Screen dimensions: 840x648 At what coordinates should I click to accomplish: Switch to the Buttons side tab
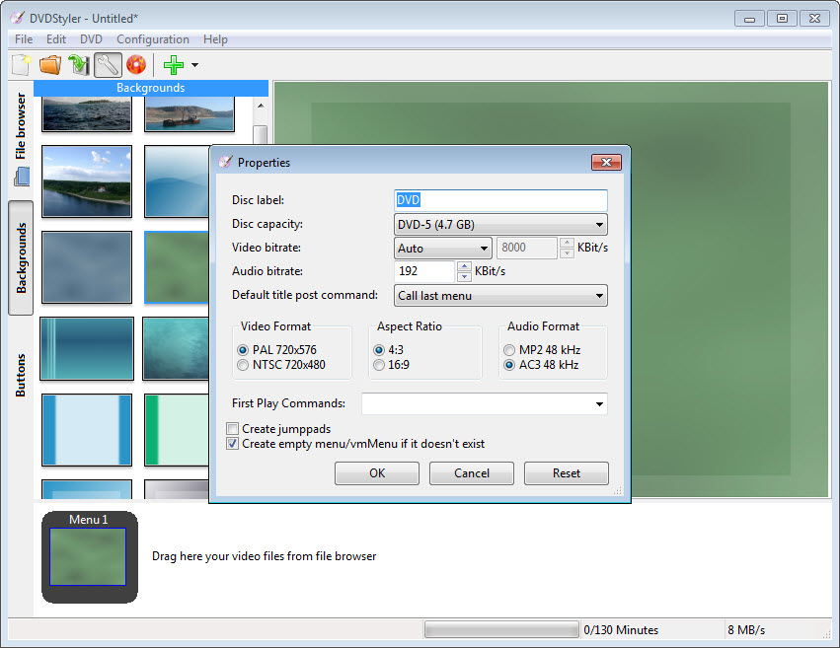point(21,375)
